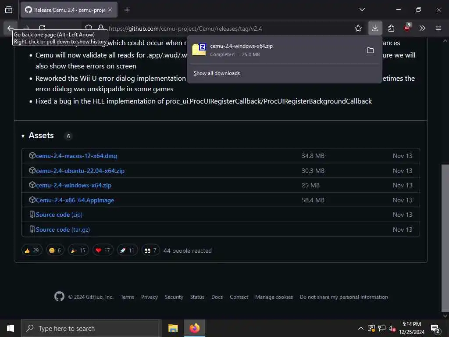Toggle the laugh smiley reaction with 6

coord(55,251)
